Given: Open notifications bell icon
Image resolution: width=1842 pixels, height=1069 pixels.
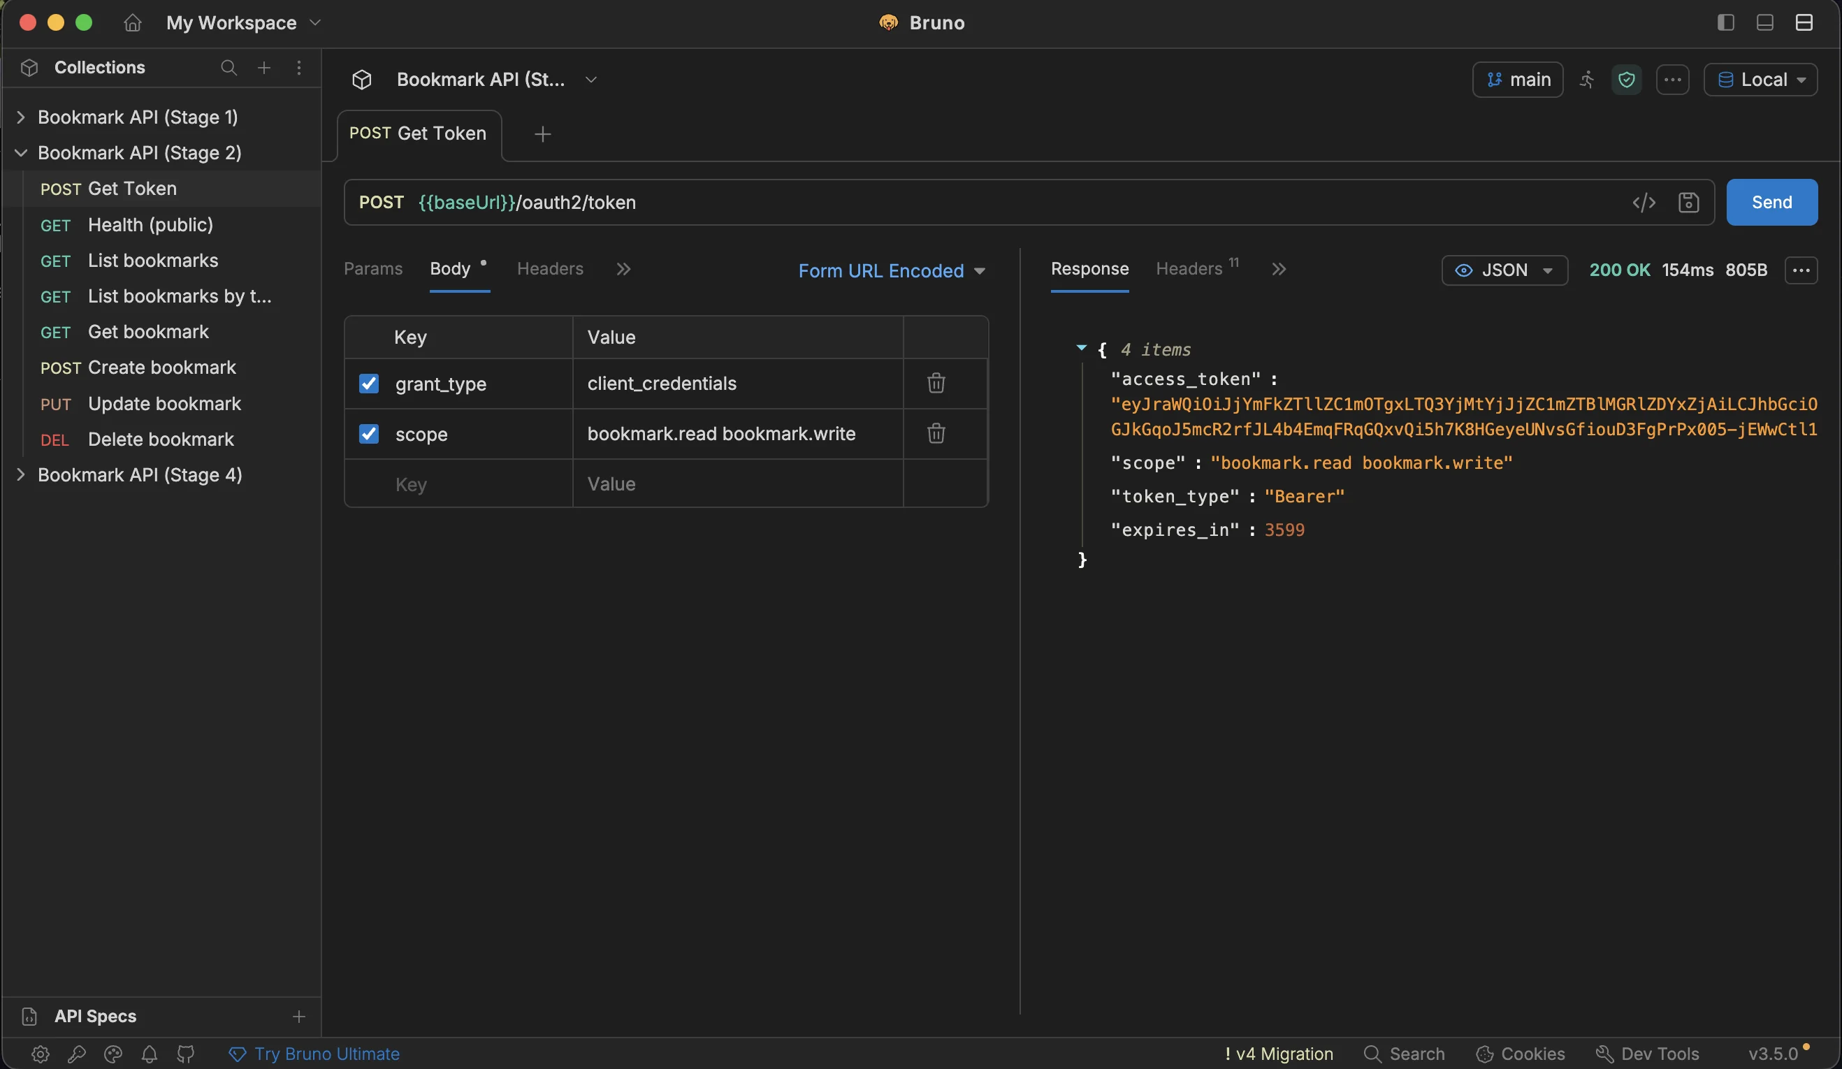Looking at the screenshot, I should tap(149, 1054).
